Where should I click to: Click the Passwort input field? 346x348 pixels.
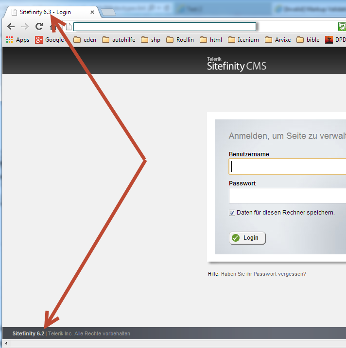coord(287,196)
